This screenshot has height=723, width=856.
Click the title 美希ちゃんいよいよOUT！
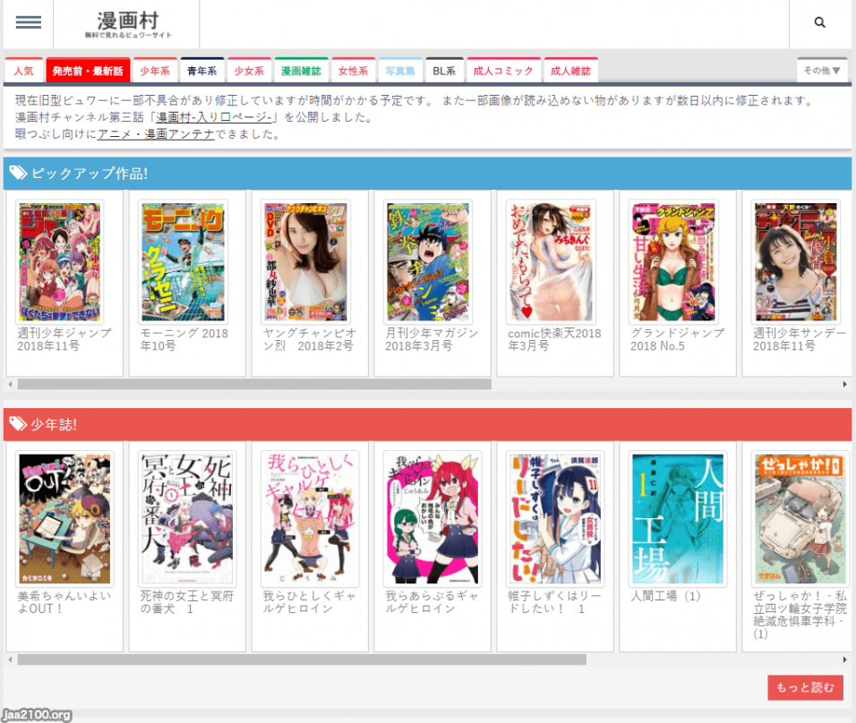64,602
